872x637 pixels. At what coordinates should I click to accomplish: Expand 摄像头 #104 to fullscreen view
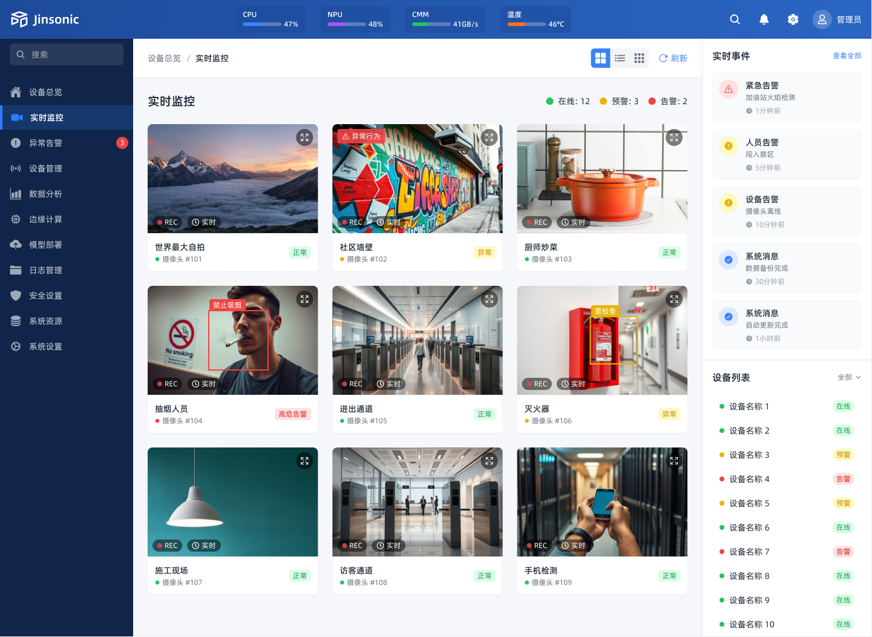tap(305, 299)
